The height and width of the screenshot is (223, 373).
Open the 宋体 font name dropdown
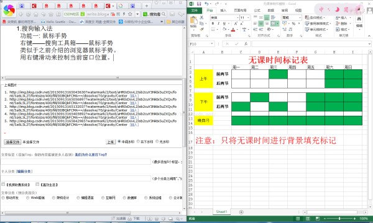[237, 18]
